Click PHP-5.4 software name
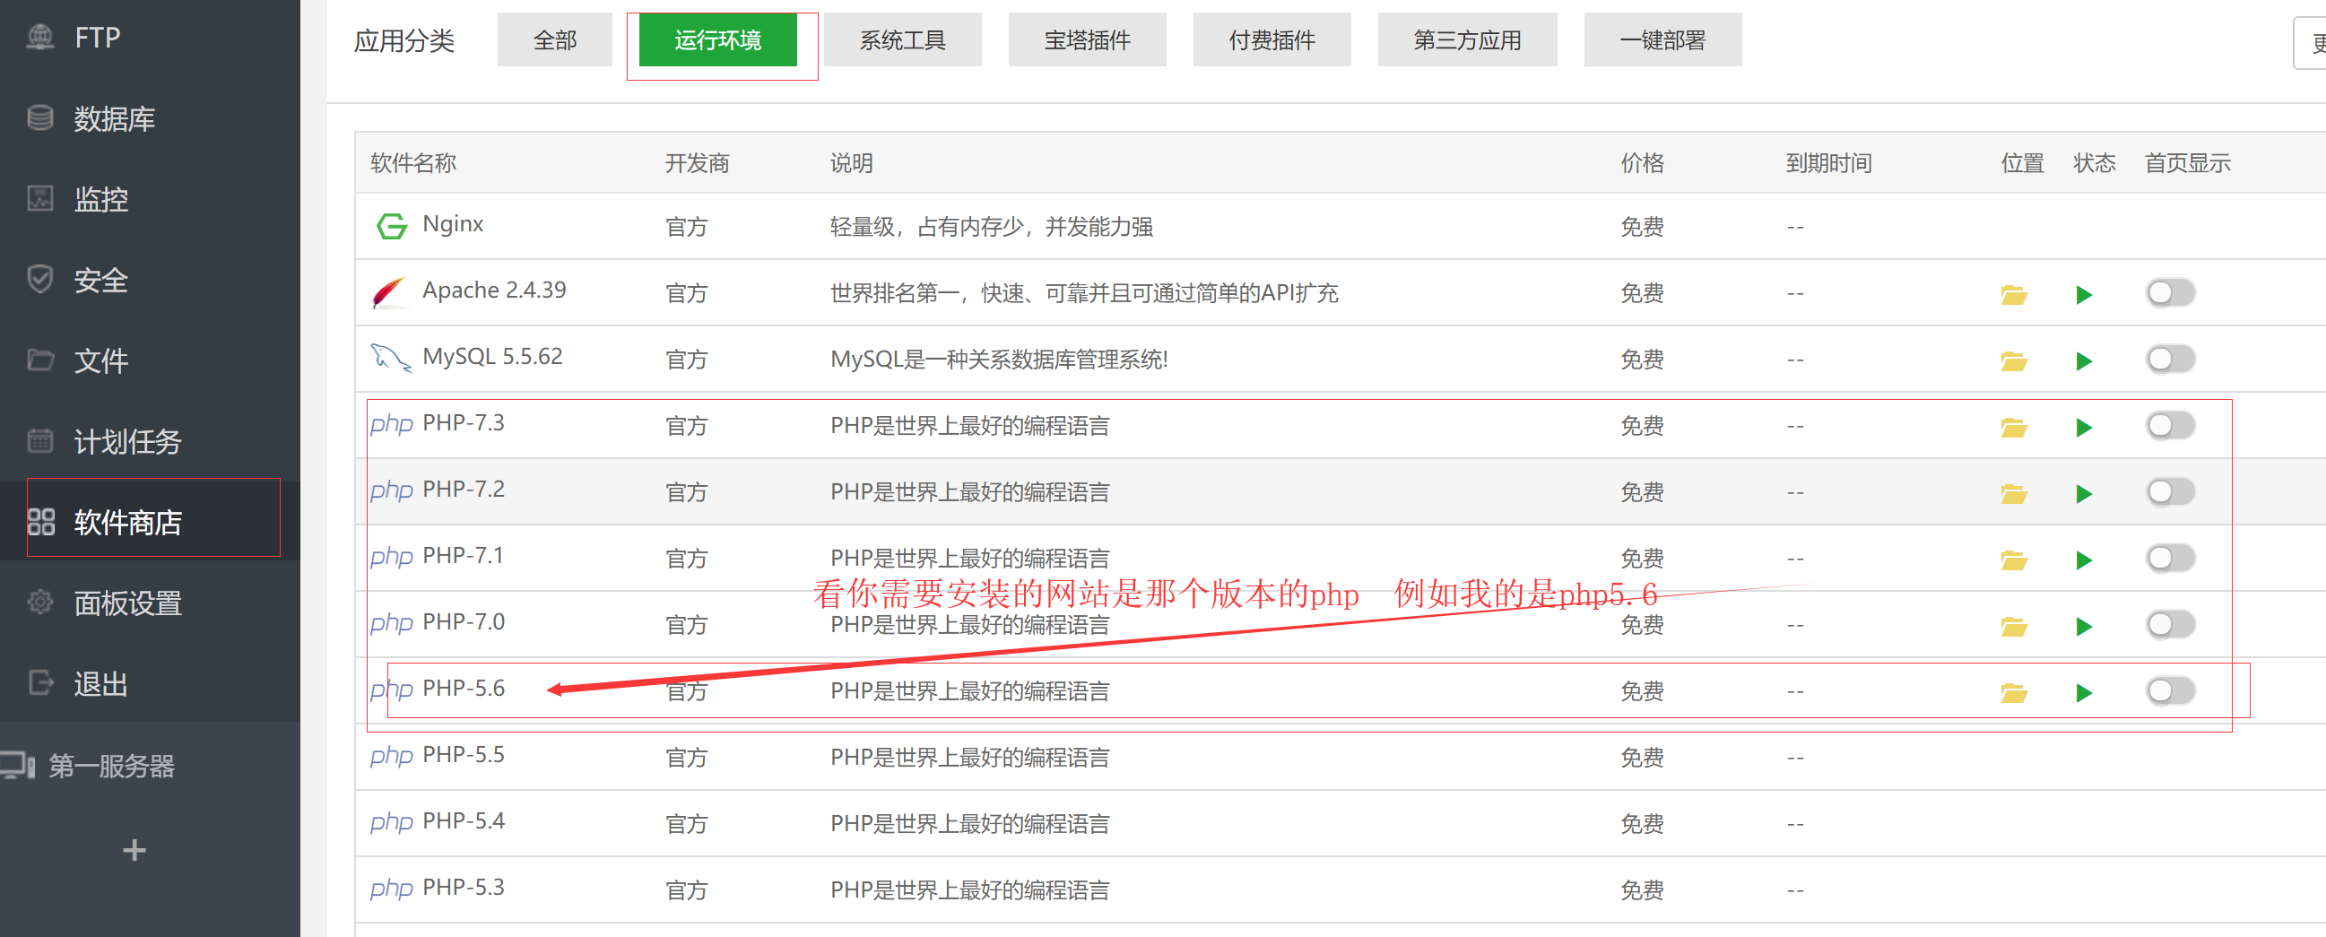 pos(464,820)
